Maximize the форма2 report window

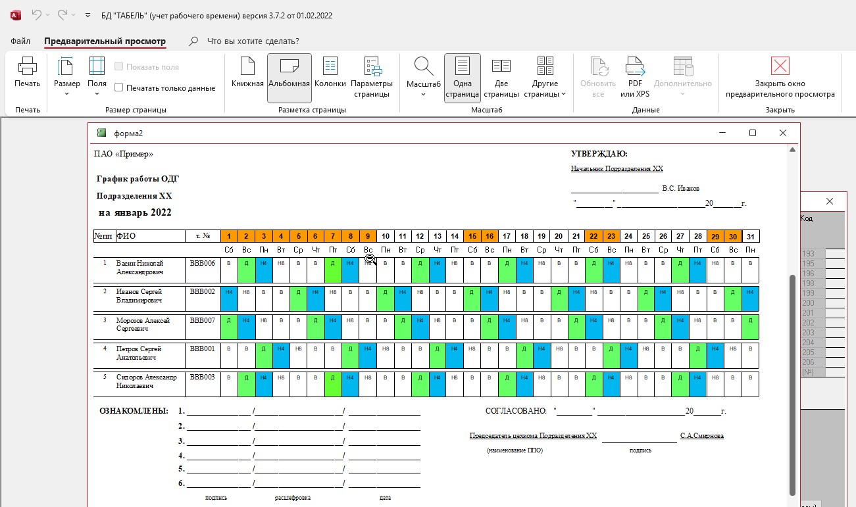pos(753,133)
